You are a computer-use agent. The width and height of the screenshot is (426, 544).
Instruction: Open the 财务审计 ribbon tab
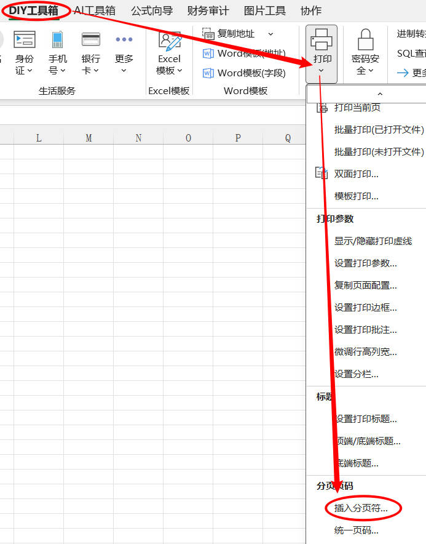tap(208, 10)
